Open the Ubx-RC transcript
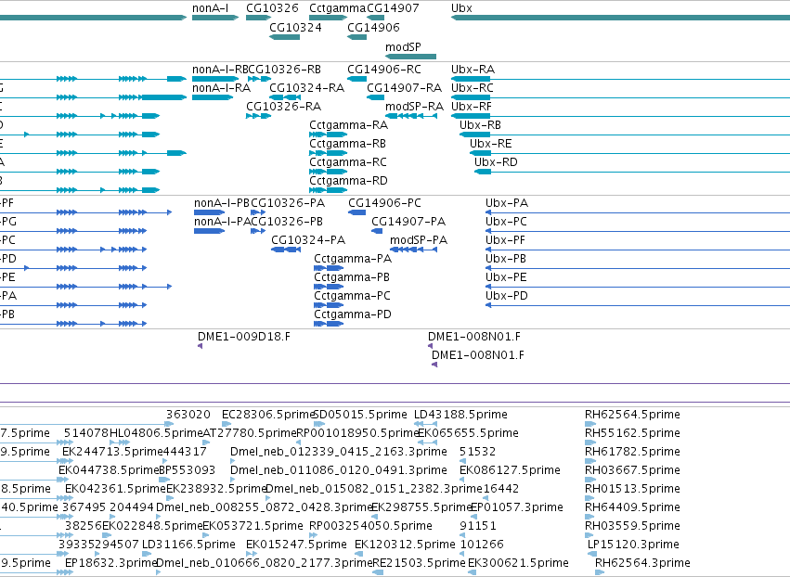The width and height of the screenshot is (790, 577). (473, 88)
